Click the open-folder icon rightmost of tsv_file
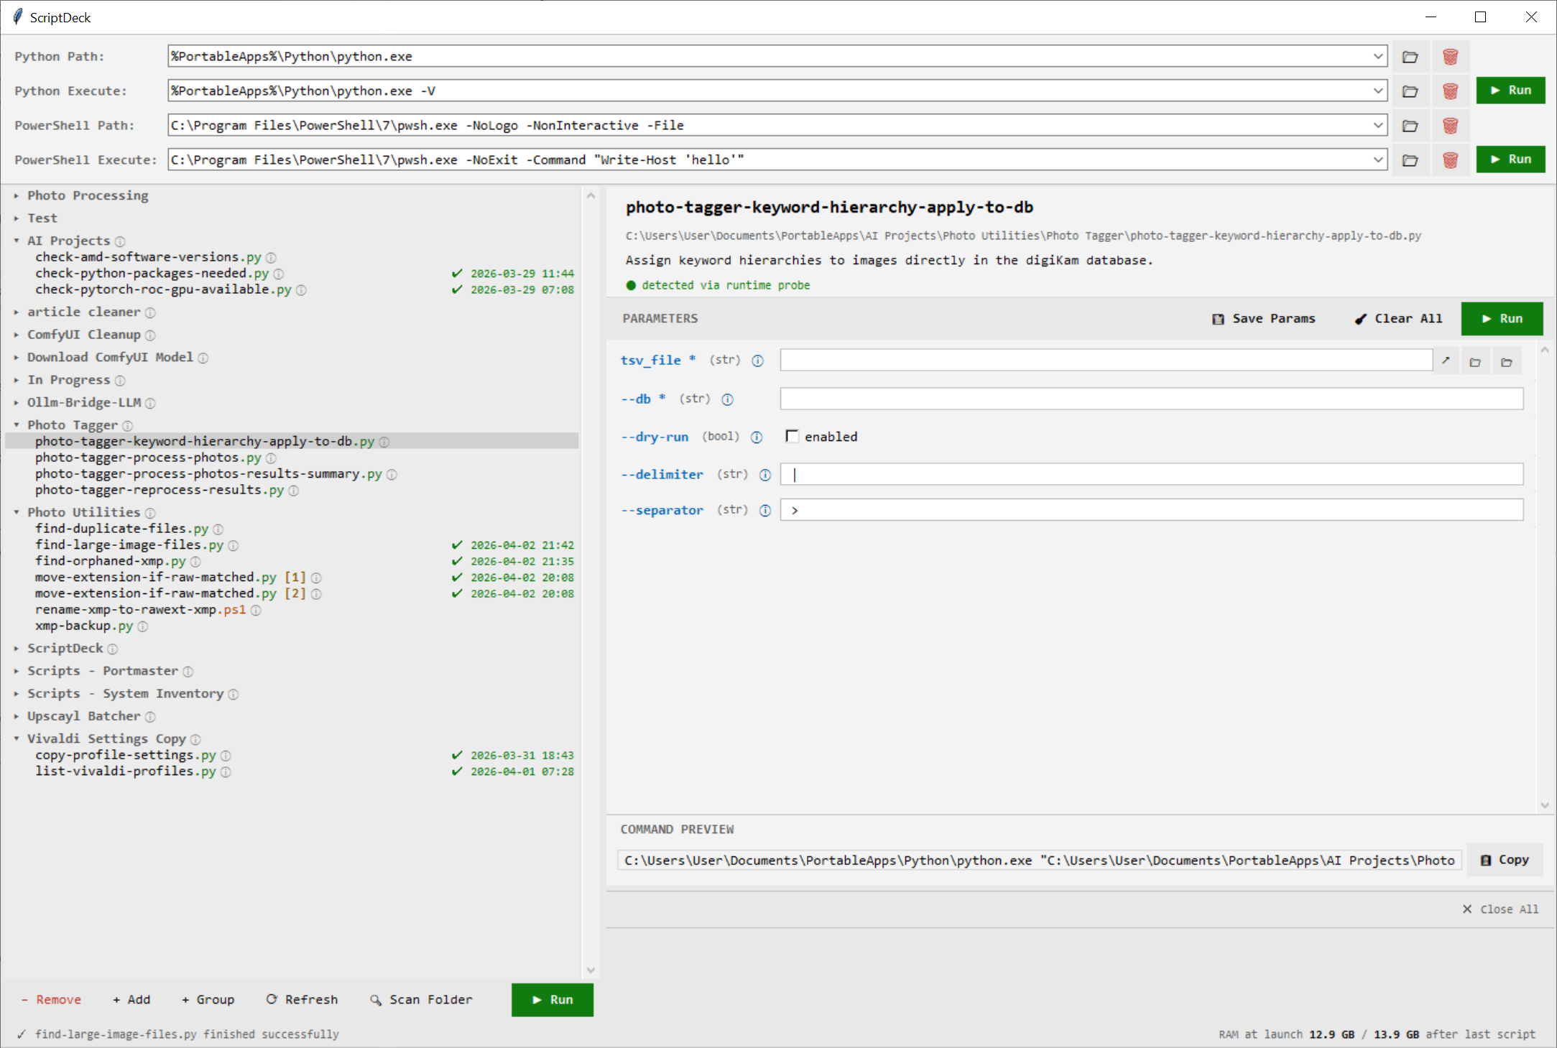Image resolution: width=1557 pixels, height=1048 pixels. (1507, 362)
